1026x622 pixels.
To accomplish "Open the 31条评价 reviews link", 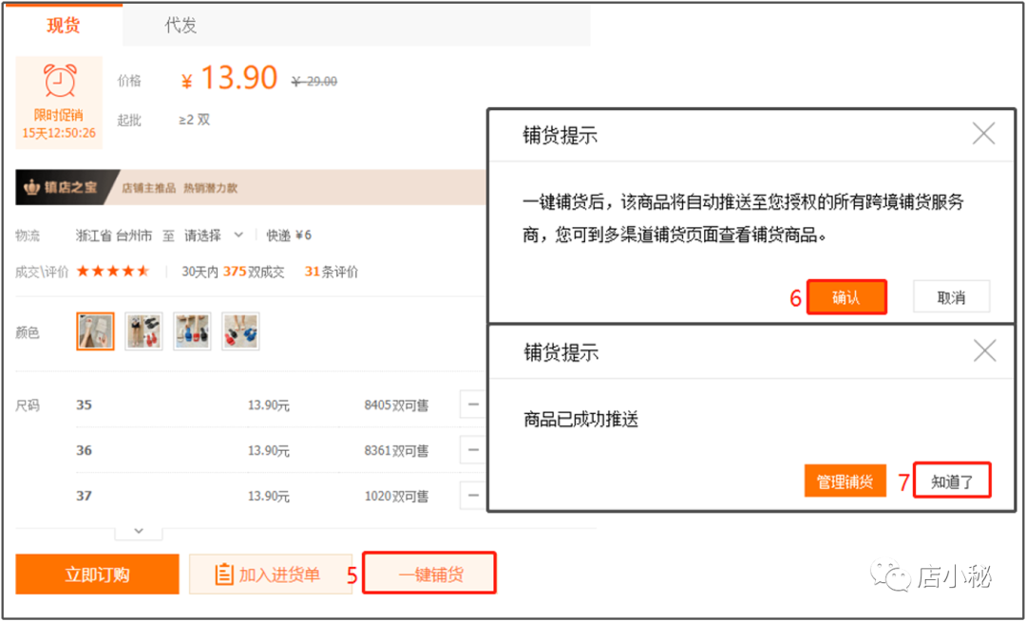I will click(329, 271).
